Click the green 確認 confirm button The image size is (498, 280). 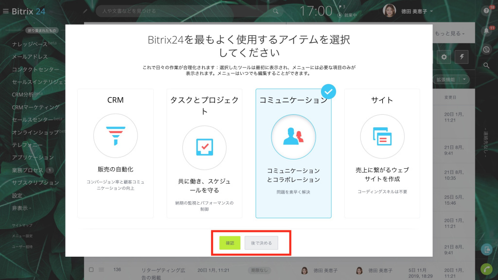click(x=230, y=243)
